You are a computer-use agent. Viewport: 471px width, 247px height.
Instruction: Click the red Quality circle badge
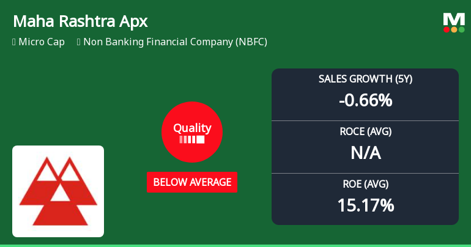(191, 131)
